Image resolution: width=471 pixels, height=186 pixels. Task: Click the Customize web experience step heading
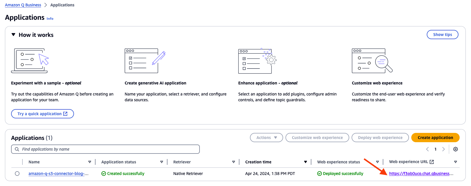pyautogui.click(x=377, y=83)
